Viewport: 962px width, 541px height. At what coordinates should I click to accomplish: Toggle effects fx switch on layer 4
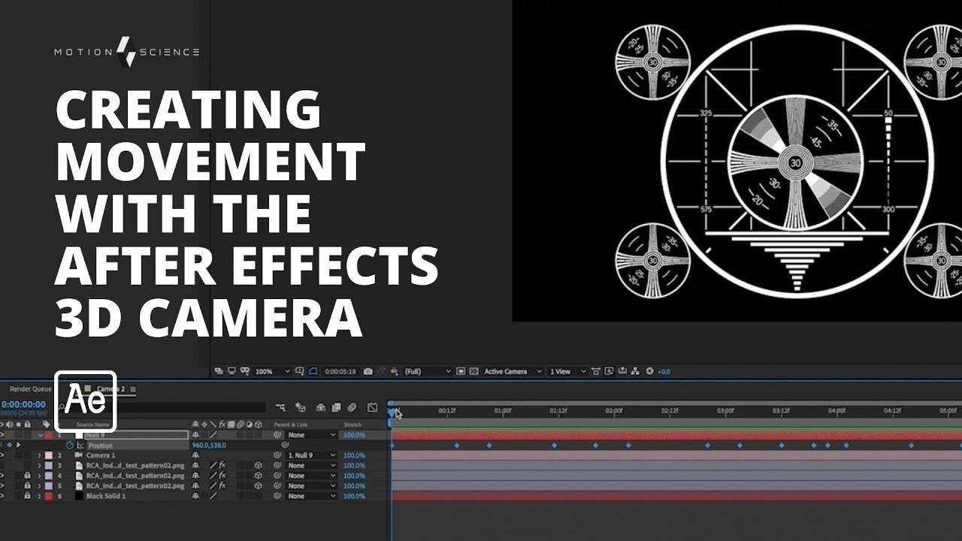coord(222,476)
